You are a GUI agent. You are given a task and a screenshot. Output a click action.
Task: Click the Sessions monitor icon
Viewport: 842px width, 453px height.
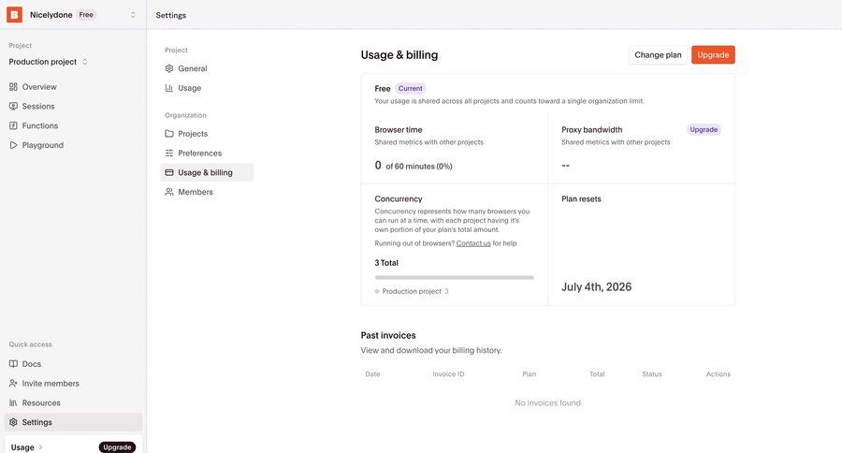[x=13, y=106]
